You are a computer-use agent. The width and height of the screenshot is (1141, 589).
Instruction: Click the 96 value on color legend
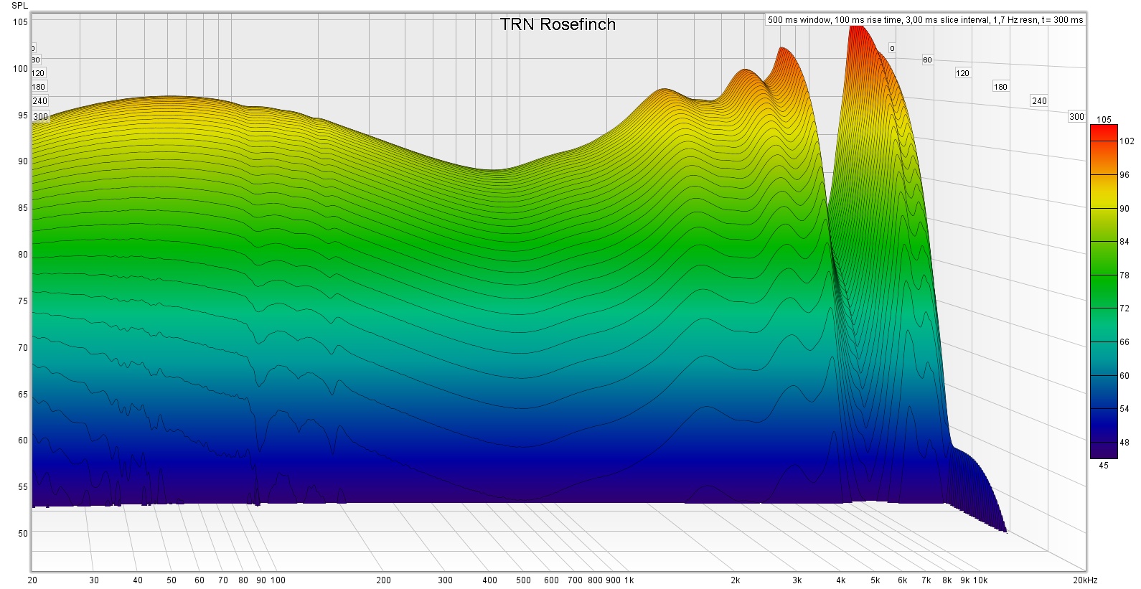(x=1124, y=175)
